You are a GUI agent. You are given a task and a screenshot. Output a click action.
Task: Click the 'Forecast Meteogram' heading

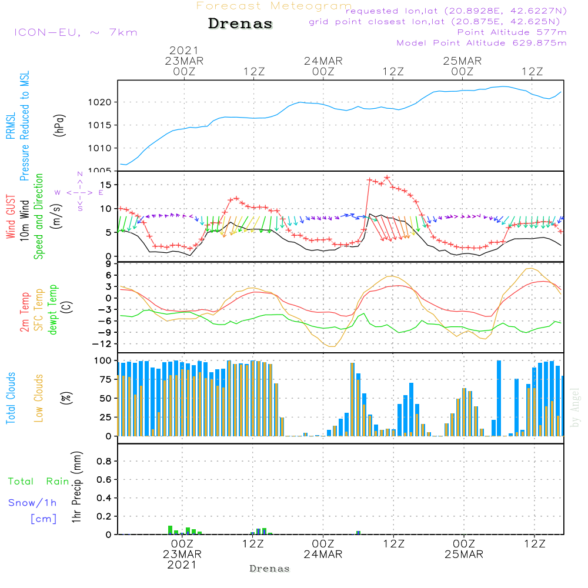tap(274, 6)
